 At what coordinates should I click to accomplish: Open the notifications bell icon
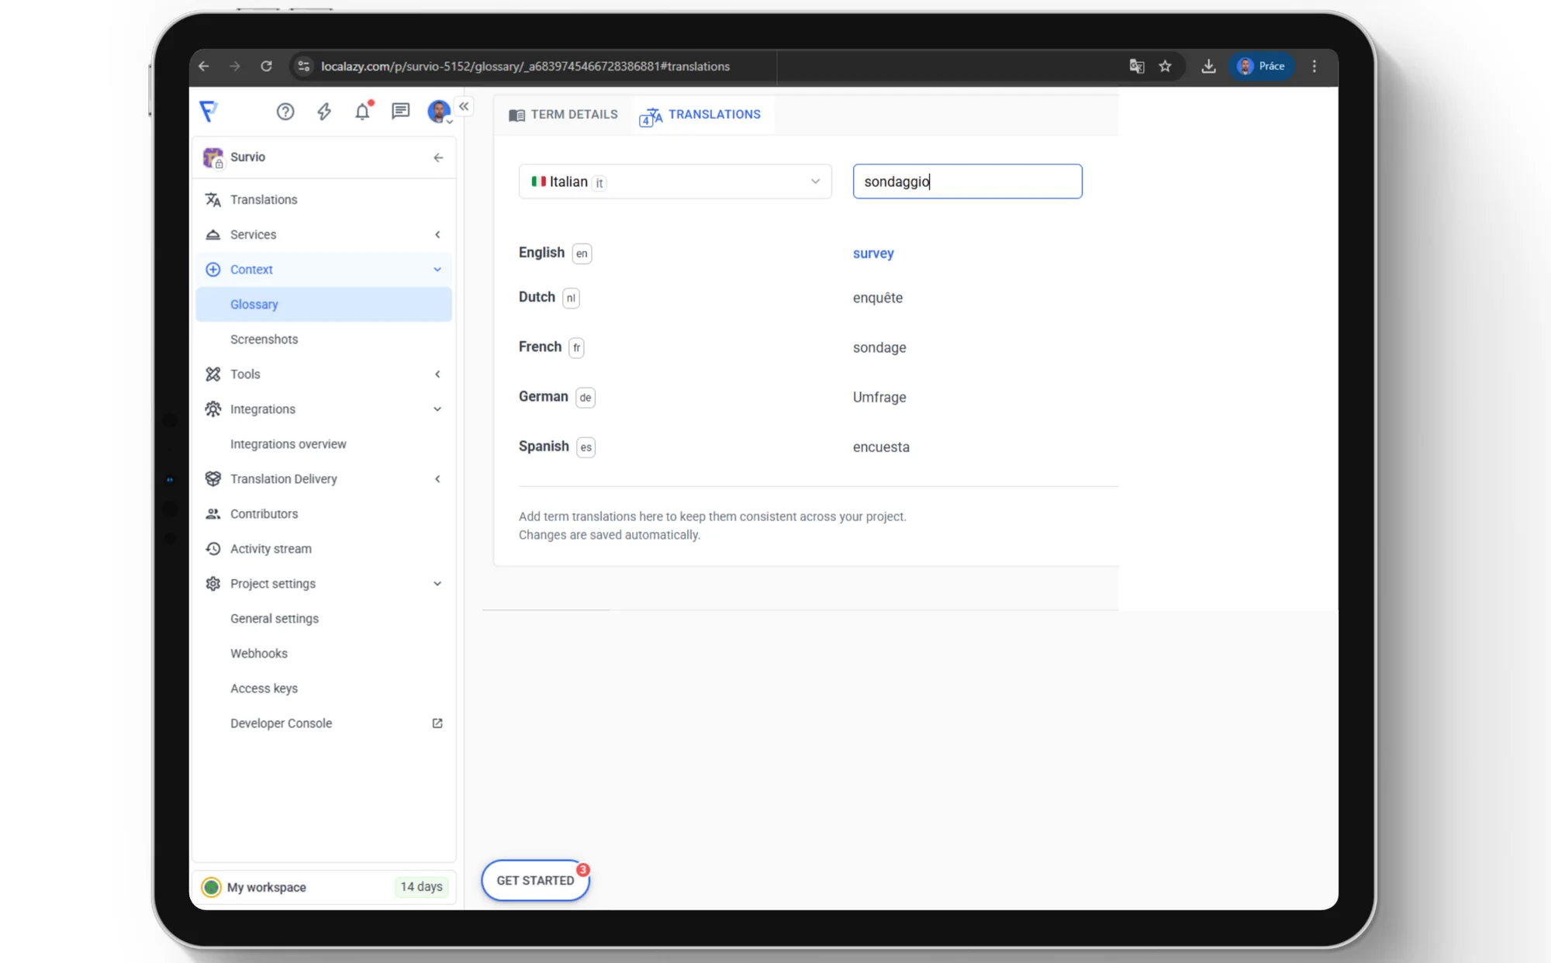(x=362, y=112)
